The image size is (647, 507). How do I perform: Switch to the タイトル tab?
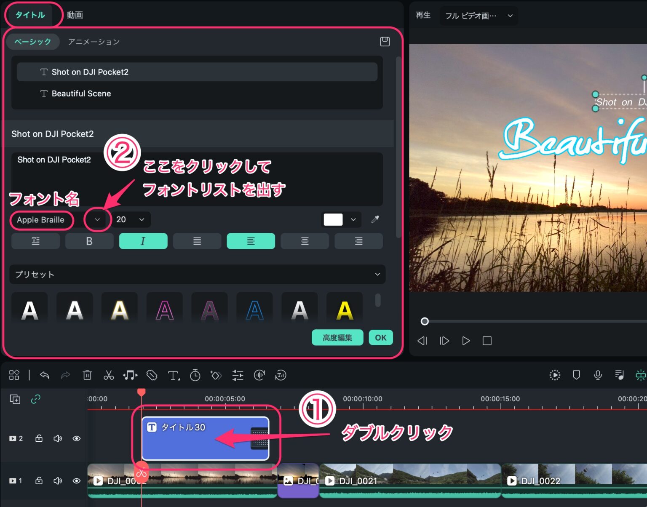(x=30, y=15)
